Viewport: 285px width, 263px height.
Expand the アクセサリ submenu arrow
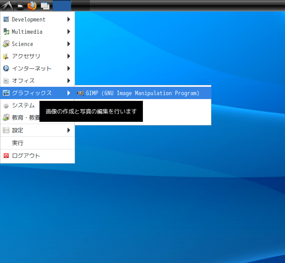pyautogui.click(x=69, y=56)
